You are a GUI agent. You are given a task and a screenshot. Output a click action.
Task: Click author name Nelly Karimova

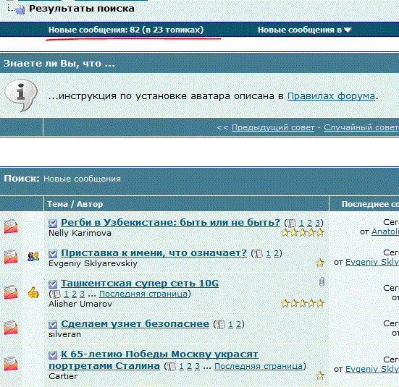point(80,233)
